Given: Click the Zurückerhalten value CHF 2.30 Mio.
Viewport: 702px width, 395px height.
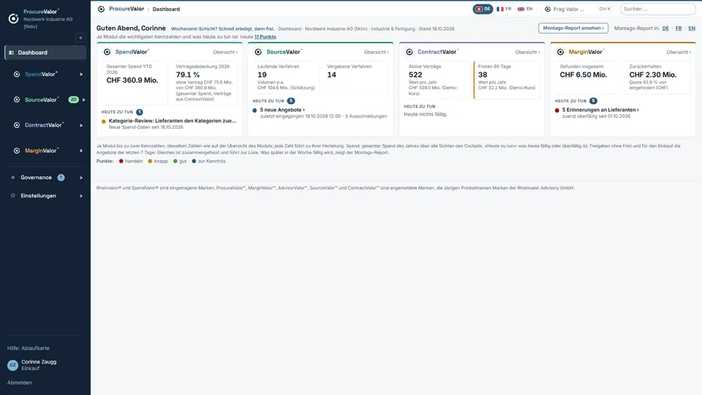Looking at the screenshot, I should [x=653, y=75].
